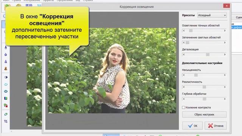Select the blue-green saturation bars tool
The width and height of the screenshot is (242, 136).
(6, 98)
